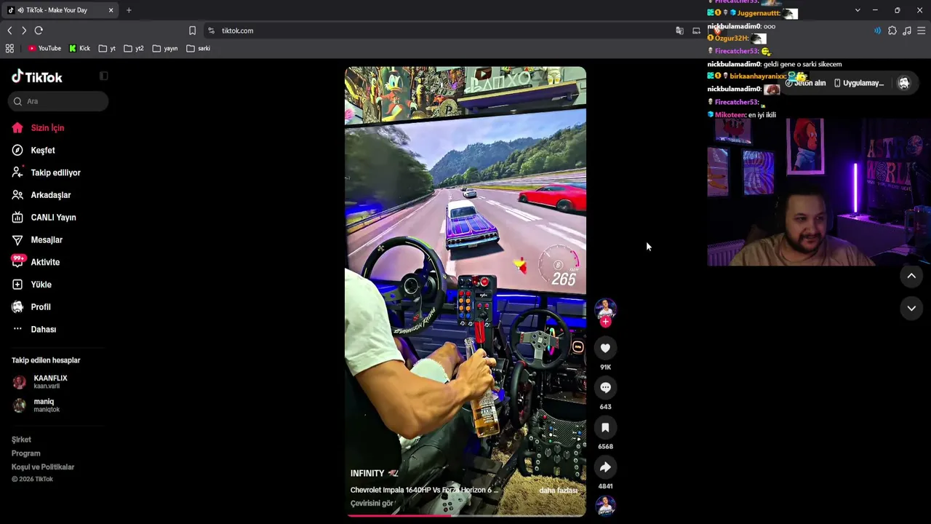Image resolution: width=931 pixels, height=524 pixels.
Task: Follow the creator with the red plus
Action: point(605,322)
